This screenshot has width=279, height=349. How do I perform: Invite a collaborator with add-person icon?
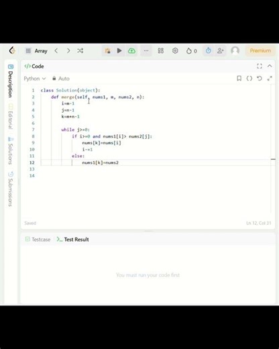click(x=221, y=51)
